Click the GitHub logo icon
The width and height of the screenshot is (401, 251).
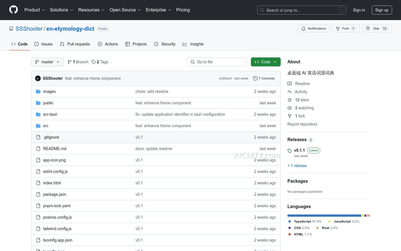[x=13, y=10]
